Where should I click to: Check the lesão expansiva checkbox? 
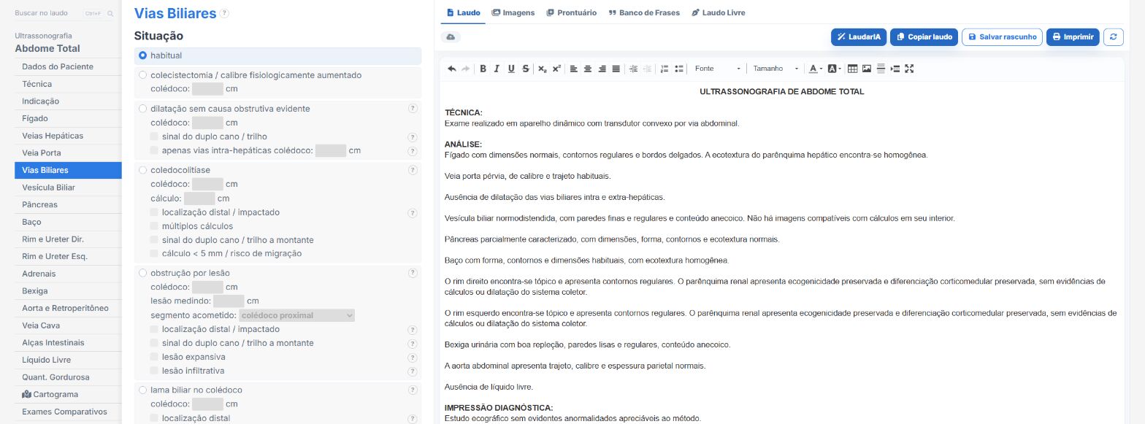(x=154, y=357)
